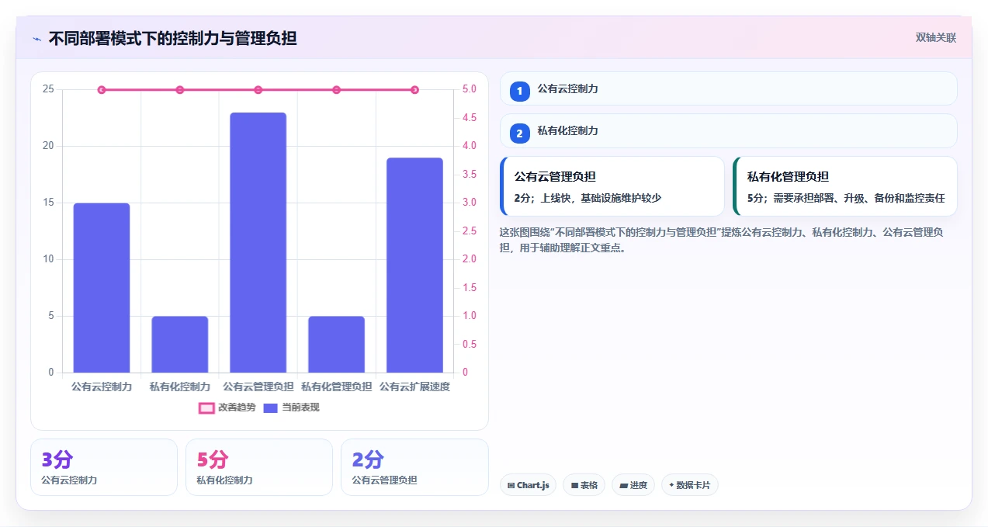Screen dimensions: 988x527
Task: Click the 私有化管理负担 bar in chart
Action: (336, 345)
